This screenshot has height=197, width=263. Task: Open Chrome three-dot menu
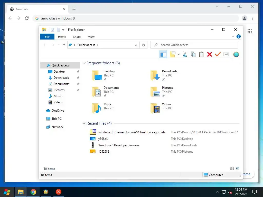pyautogui.click(x=253, y=18)
